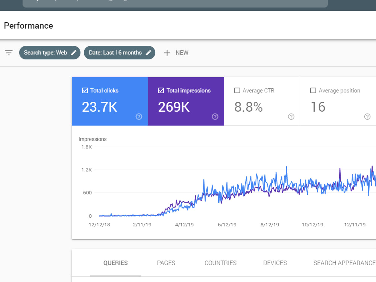Open the Date: Last 16 months chip
This screenshot has width=376, height=282.
pos(120,53)
